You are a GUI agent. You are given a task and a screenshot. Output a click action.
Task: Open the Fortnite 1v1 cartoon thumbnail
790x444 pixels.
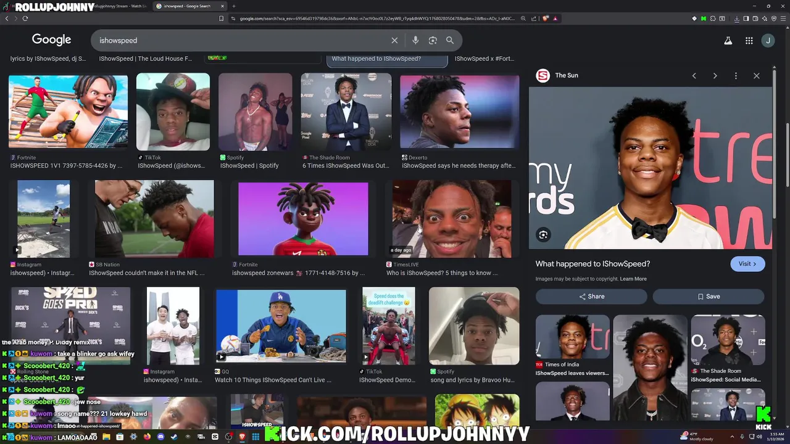coord(68,112)
